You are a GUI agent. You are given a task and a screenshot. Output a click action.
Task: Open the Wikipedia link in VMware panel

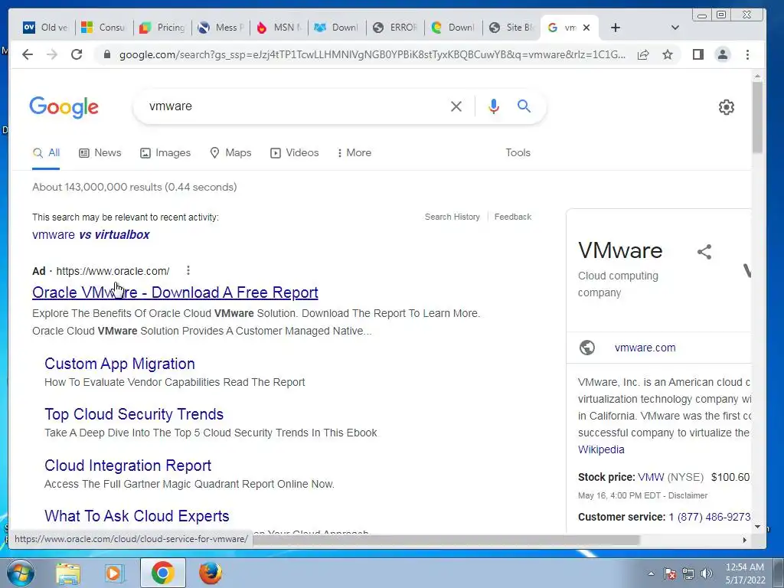pyautogui.click(x=601, y=449)
